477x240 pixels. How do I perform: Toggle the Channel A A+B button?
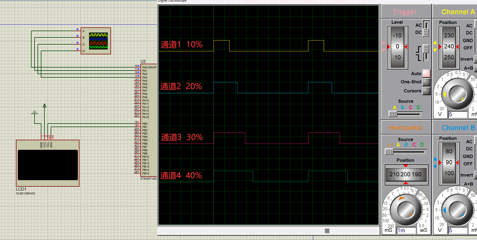click(x=476, y=68)
